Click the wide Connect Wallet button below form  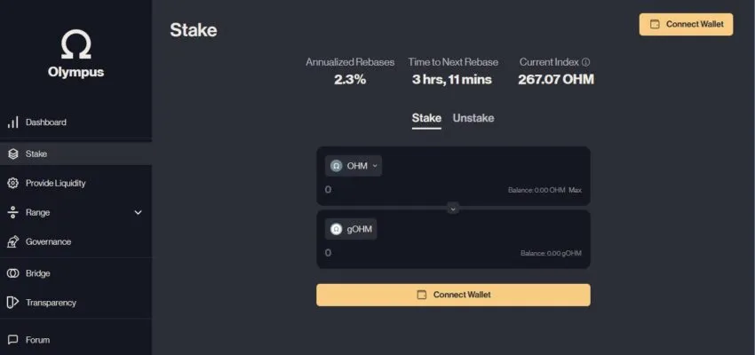pos(453,295)
